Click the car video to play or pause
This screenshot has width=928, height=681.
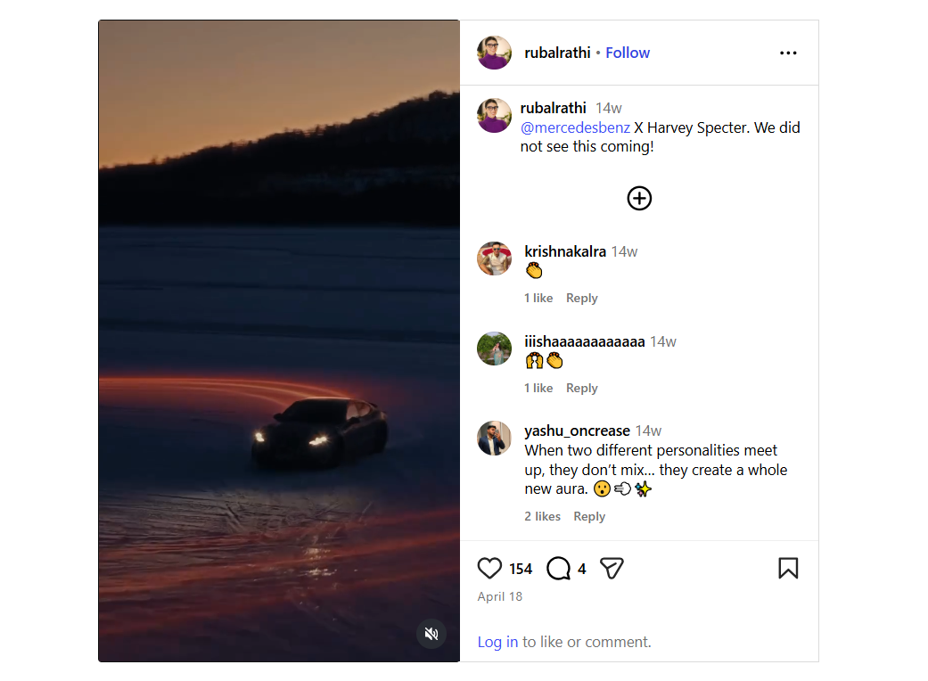tap(279, 340)
